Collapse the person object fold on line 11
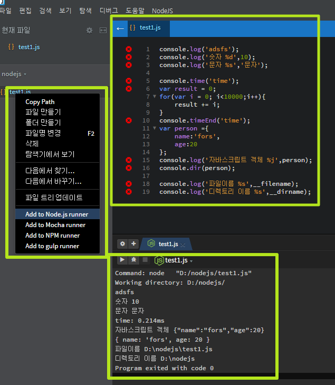Image resolution: width=335 pixels, height=385 pixels. (155, 128)
